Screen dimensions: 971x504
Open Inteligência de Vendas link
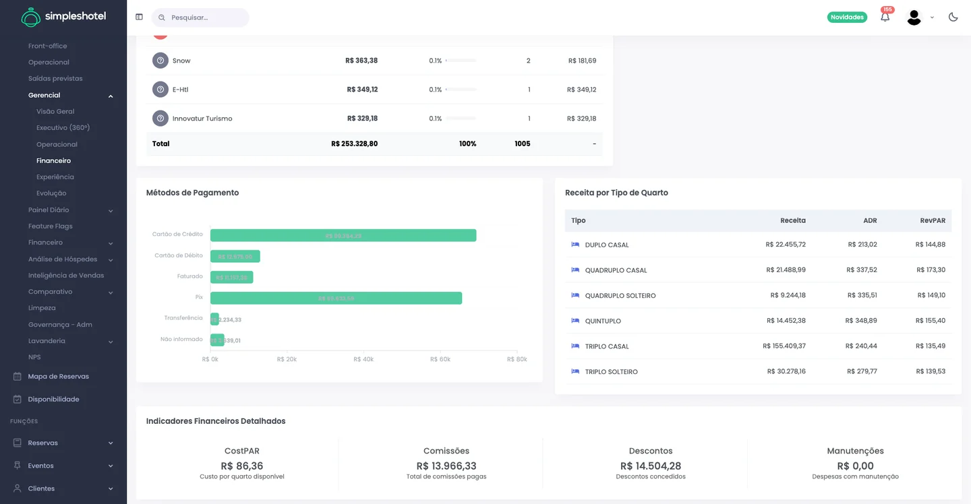point(66,276)
